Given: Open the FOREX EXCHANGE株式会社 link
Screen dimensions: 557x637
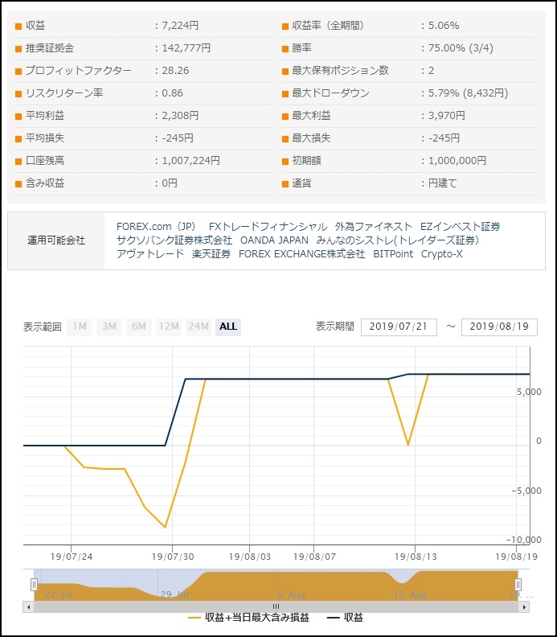Looking at the screenshot, I should (x=301, y=254).
